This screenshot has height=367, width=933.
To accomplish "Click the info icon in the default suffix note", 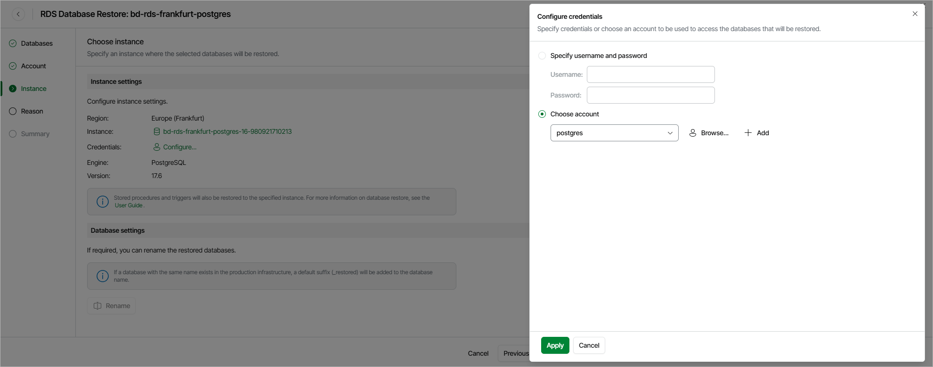I will click(103, 276).
